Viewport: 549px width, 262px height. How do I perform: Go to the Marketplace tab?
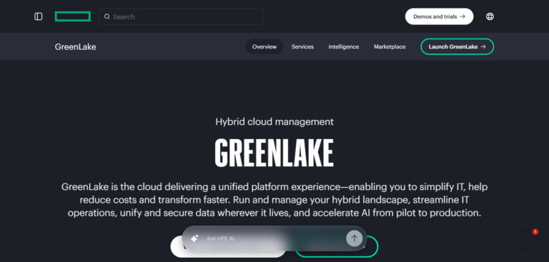point(390,47)
